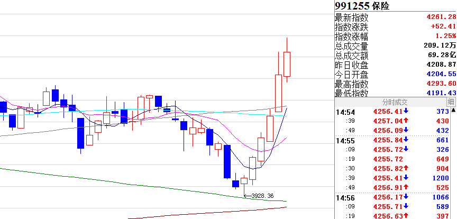457x219 pixels.
Task: Select the 指数涨跌 value +52.41
Action: (443, 26)
